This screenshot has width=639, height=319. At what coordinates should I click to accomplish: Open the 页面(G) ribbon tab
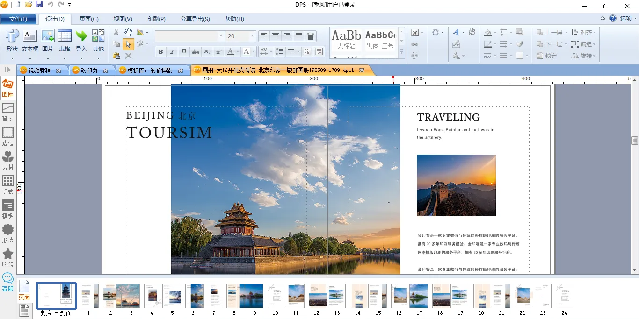coord(88,19)
